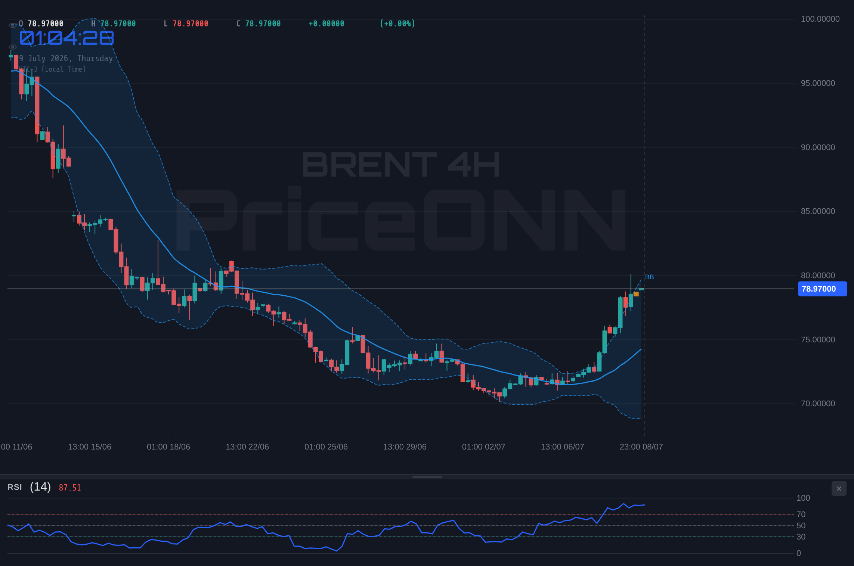Viewport: 854px width, 566px height.
Task: Click the RSI value 87.51
Action: click(70, 488)
